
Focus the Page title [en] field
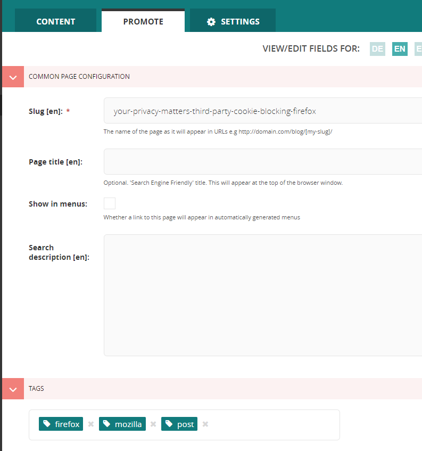pos(263,162)
